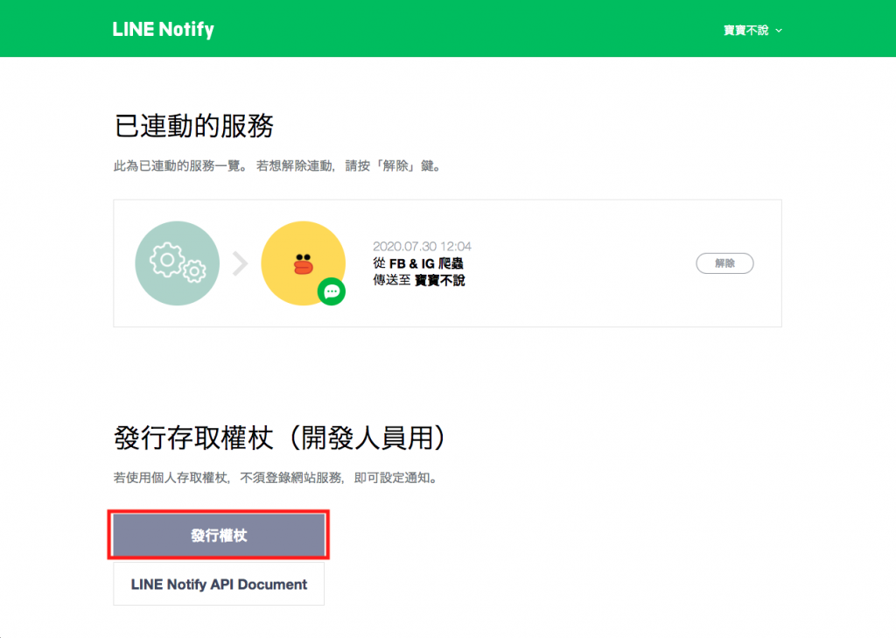
Task: Click the 發行權杖 button
Action: [x=219, y=535]
